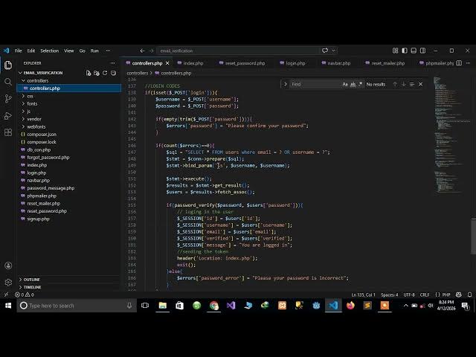Click the New File icon in explorer
This screenshot has height=357, width=476.
click(89, 73)
